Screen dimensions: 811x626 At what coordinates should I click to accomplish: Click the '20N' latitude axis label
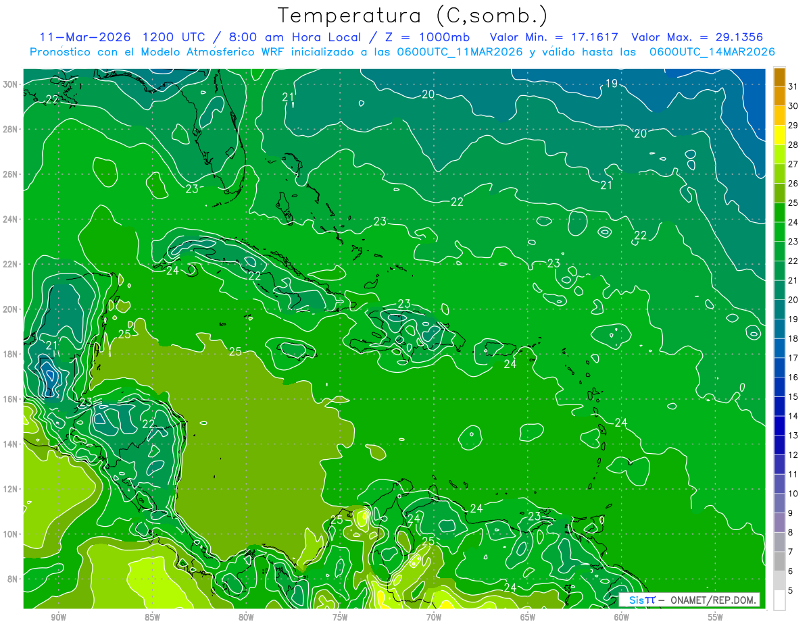pyautogui.click(x=10, y=309)
